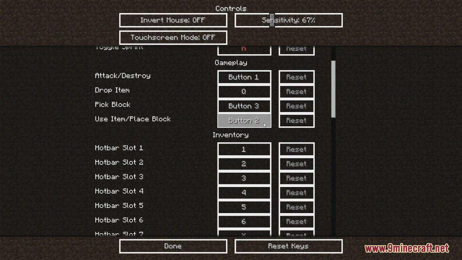Change the Attack/Destroy key binding
This screenshot has height=260, width=462.
coord(244,77)
